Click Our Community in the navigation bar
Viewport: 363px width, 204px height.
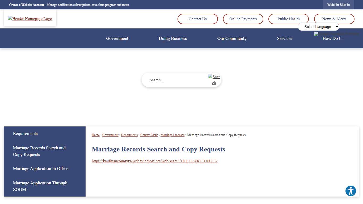pos(232,39)
